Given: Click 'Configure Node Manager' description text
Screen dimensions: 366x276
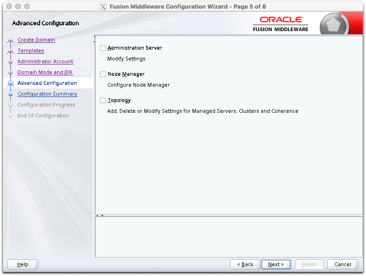Looking at the screenshot, I should click(138, 85).
